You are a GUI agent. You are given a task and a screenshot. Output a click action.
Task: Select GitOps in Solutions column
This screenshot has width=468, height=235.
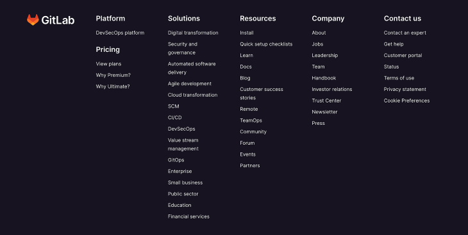click(x=176, y=160)
